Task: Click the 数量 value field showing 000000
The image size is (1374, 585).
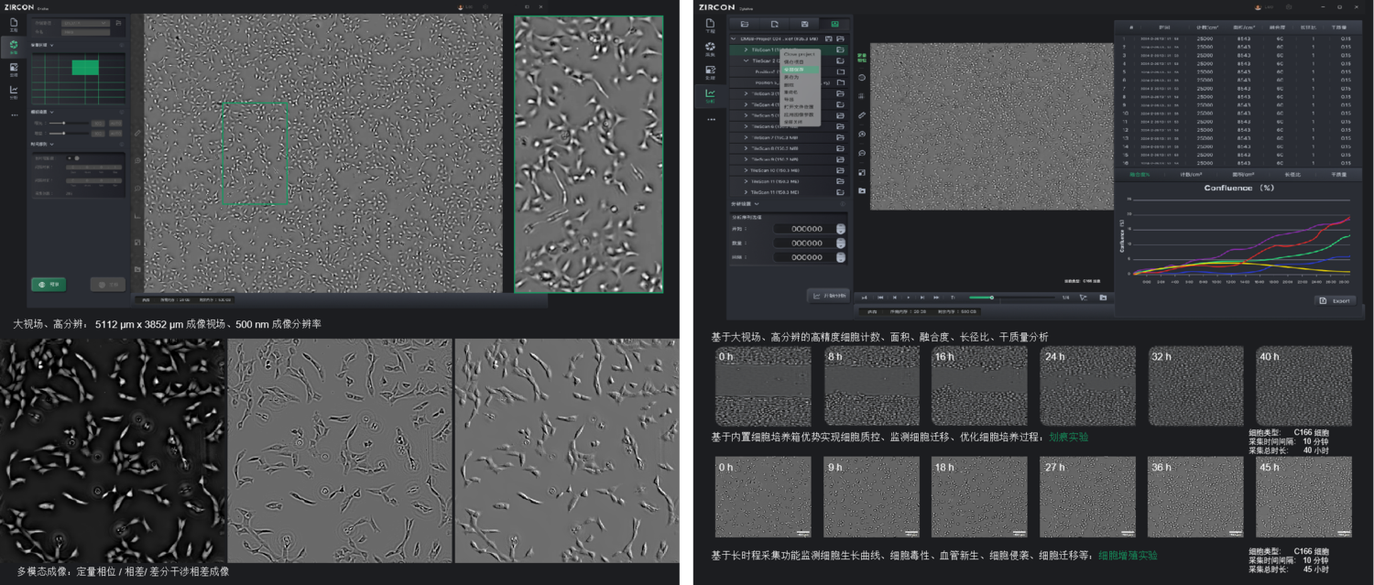Action: coord(804,243)
